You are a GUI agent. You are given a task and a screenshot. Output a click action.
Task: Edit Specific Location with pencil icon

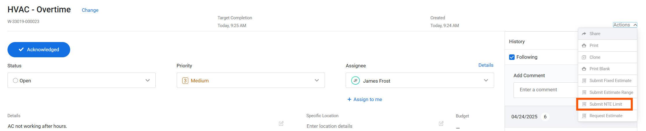pos(441,124)
